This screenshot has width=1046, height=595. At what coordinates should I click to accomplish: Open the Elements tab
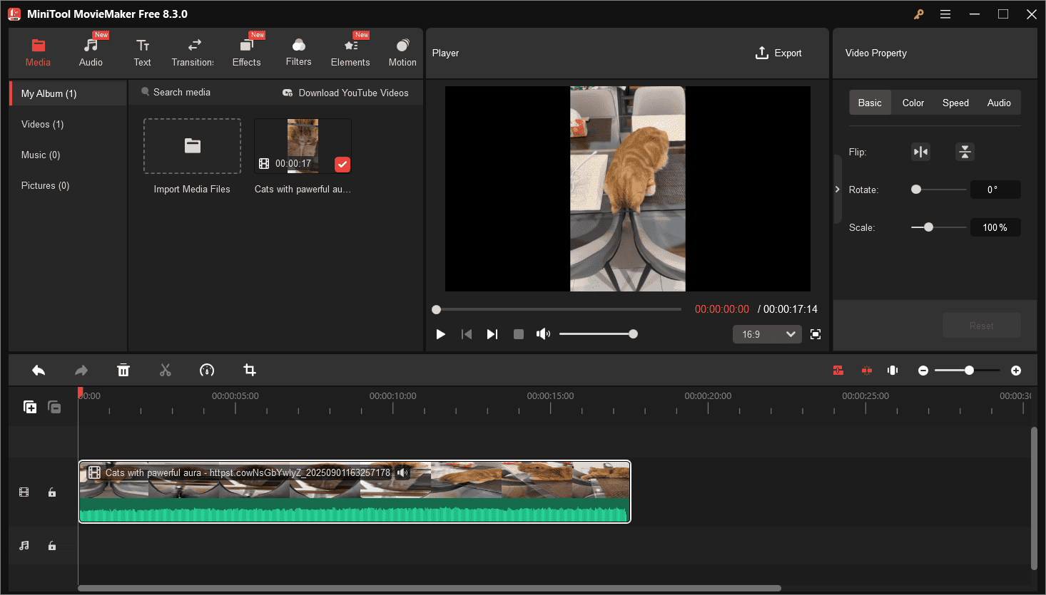click(x=350, y=53)
